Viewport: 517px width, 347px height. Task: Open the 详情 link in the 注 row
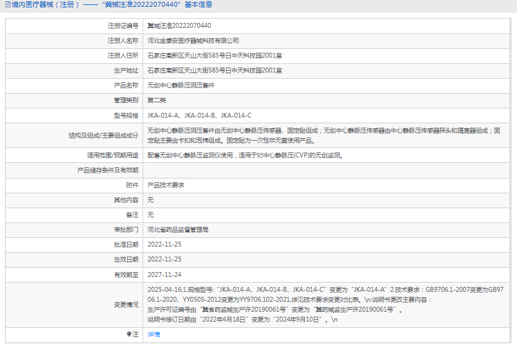pyautogui.click(x=154, y=335)
